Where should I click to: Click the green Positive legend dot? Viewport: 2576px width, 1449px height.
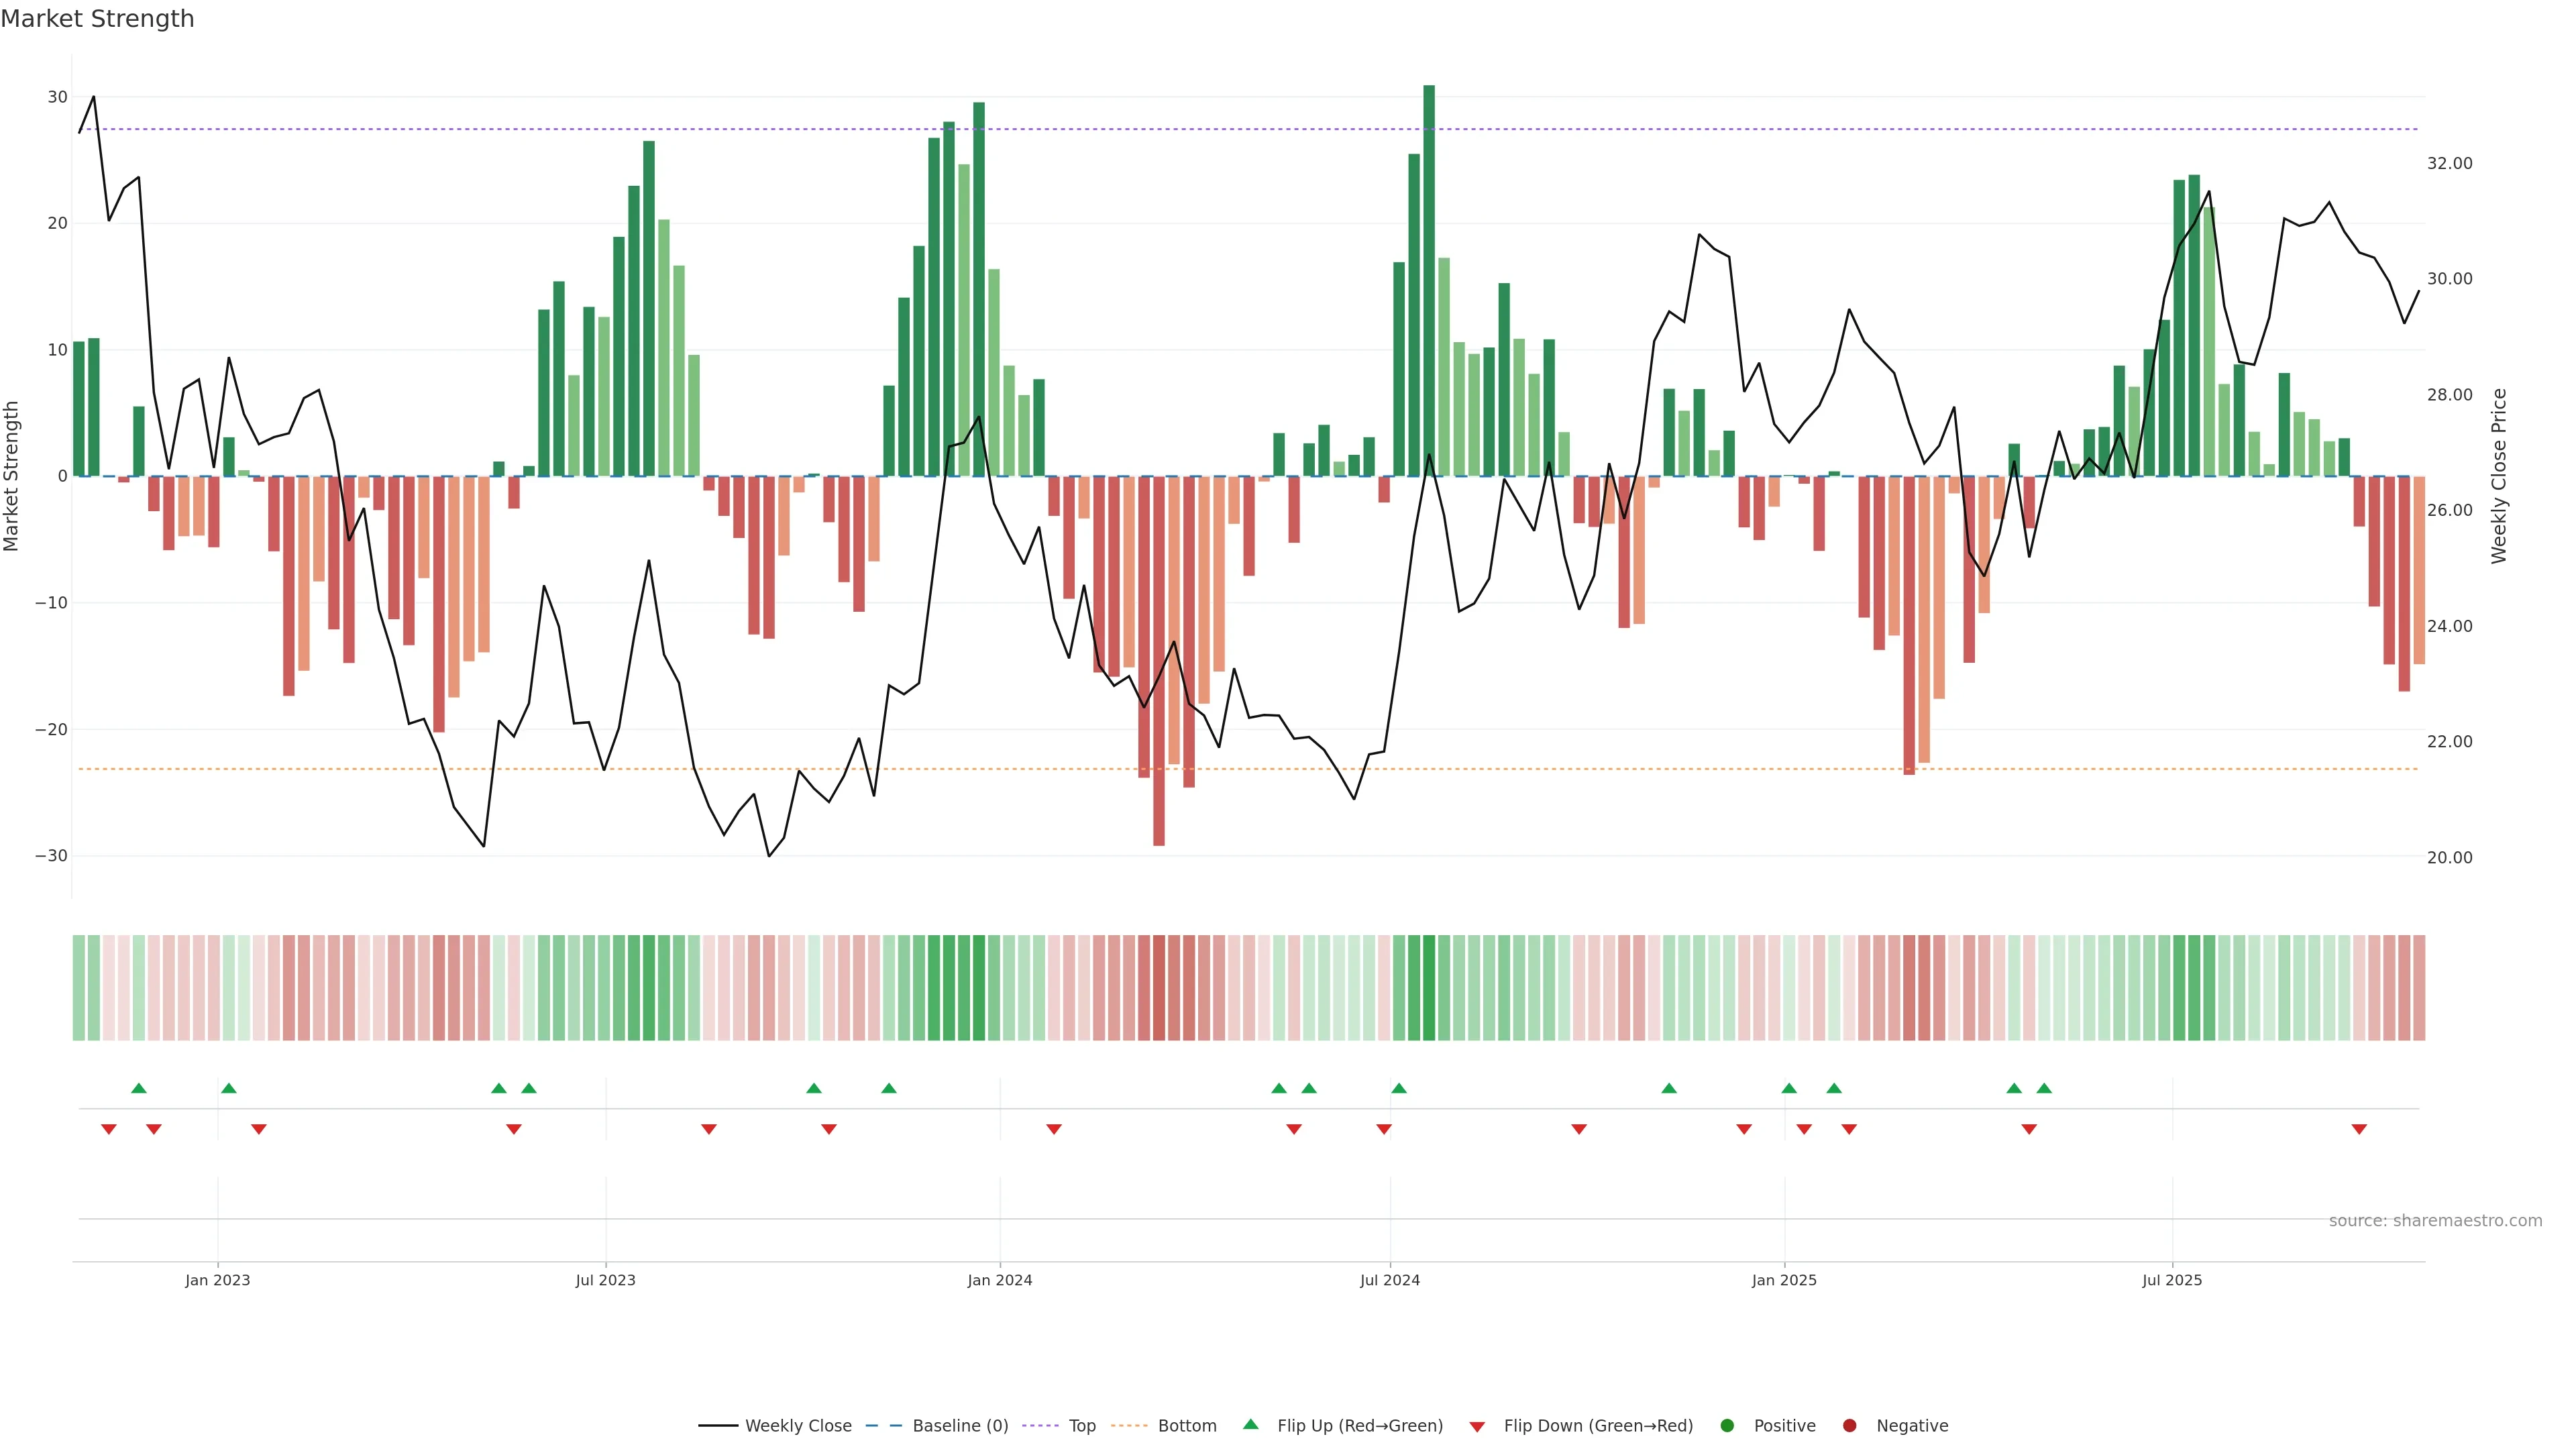[x=1727, y=1426]
